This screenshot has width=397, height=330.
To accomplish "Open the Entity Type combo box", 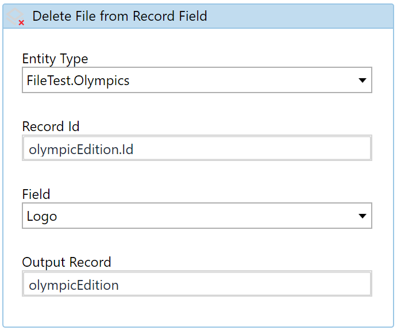I will (197, 80).
